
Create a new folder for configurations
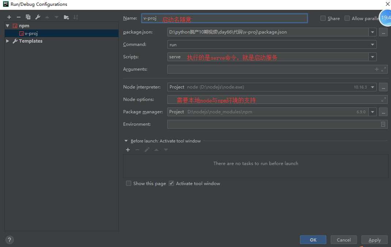67,17
